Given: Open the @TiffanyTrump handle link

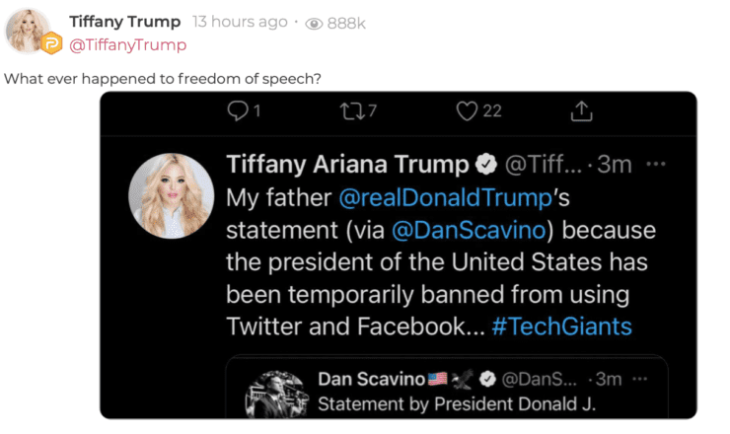Looking at the screenshot, I should click(127, 44).
